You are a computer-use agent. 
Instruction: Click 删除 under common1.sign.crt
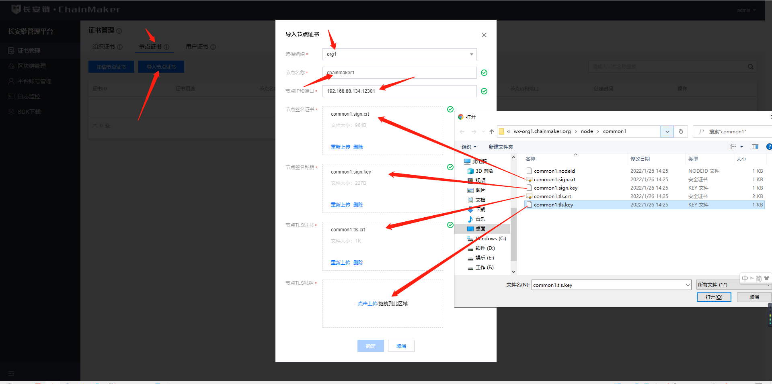[x=358, y=147]
